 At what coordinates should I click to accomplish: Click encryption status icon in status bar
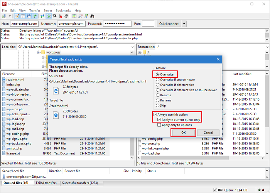click(x=215, y=190)
